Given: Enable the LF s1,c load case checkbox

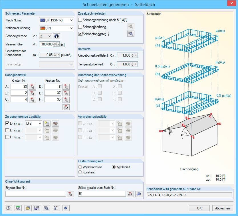Looking at the screenshot, I should (x=7, y=137).
